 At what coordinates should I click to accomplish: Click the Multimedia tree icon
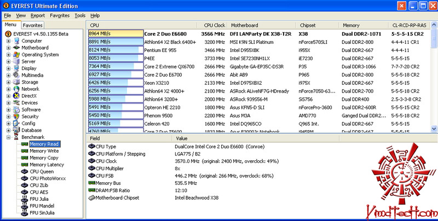[x=17, y=75]
